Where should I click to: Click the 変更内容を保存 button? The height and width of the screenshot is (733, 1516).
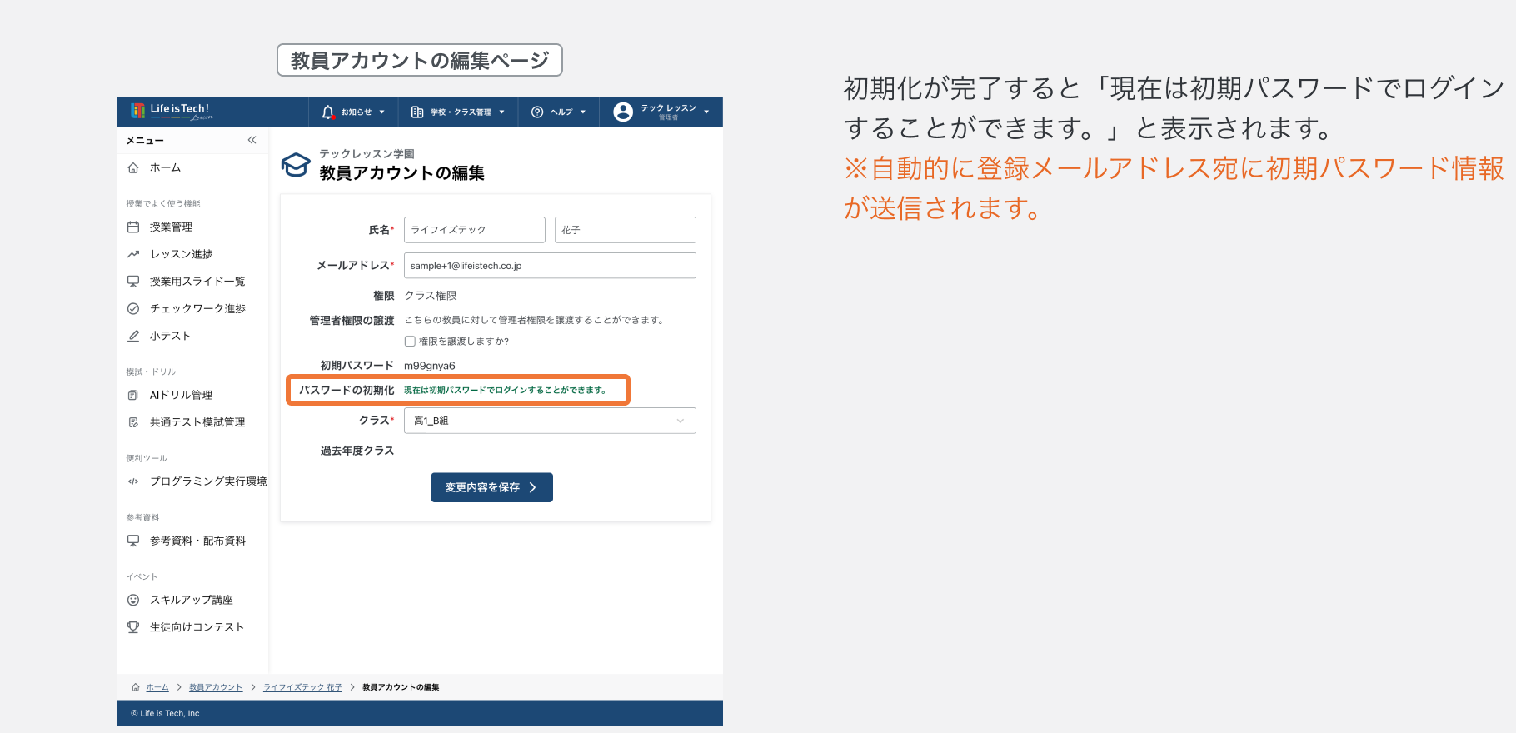point(491,487)
